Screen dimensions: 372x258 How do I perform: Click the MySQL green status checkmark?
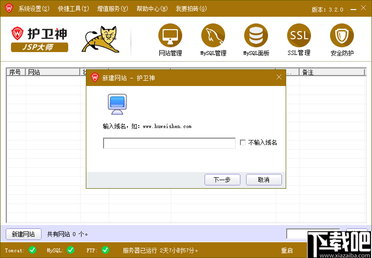(x=71, y=250)
